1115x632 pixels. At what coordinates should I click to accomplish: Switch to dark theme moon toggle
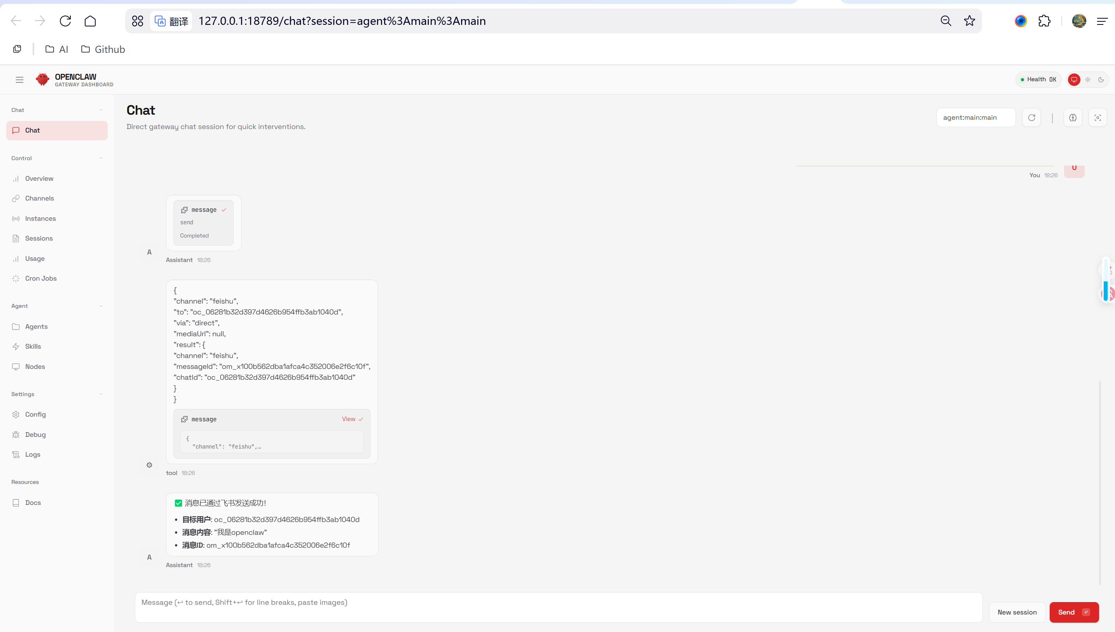tap(1101, 79)
